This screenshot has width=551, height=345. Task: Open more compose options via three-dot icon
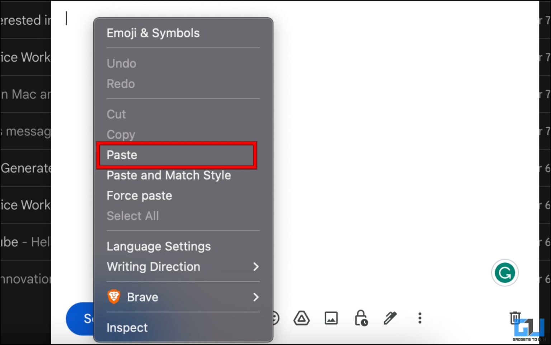[x=419, y=318]
